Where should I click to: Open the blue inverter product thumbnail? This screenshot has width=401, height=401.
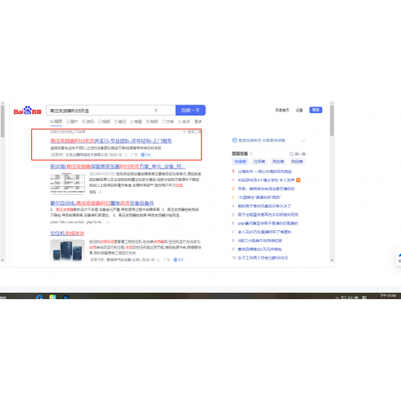[x=67, y=250]
